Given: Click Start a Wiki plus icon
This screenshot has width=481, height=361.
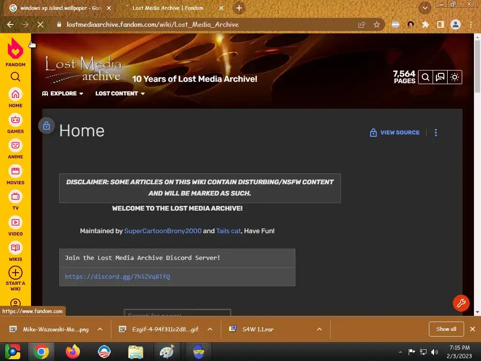Looking at the screenshot, I should [x=16, y=273].
